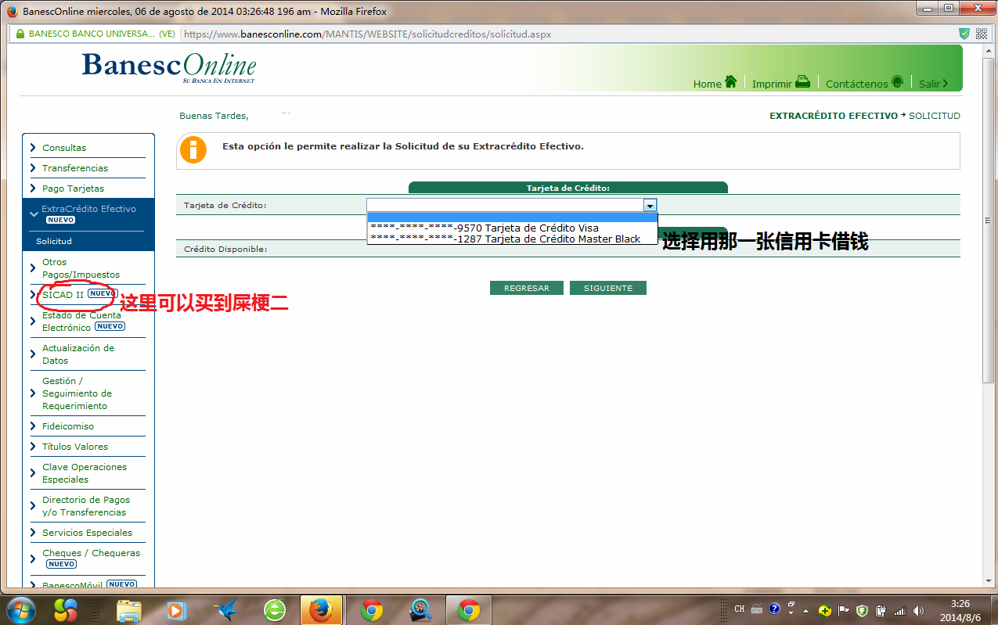Viewport: 998px width, 625px height.
Task: Open the first Chrome taskbar icon
Action: tap(372, 609)
